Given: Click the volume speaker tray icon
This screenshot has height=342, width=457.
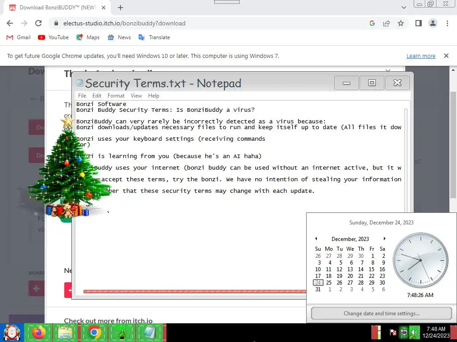Looking at the screenshot, I should coord(414,332).
